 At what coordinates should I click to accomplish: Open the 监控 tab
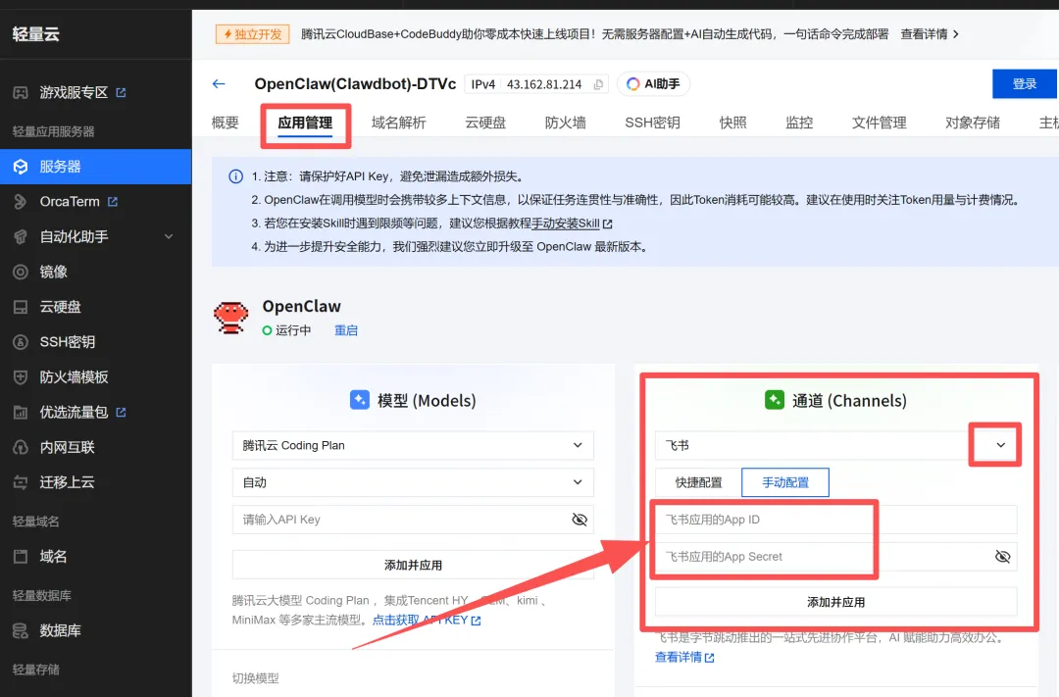point(799,123)
